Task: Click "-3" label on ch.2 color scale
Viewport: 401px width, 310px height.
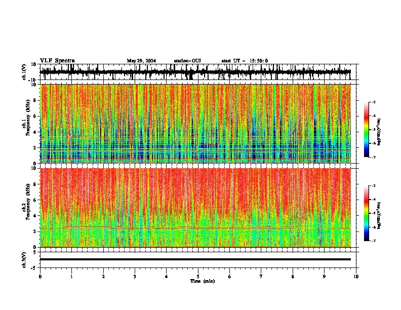Action: (374, 186)
